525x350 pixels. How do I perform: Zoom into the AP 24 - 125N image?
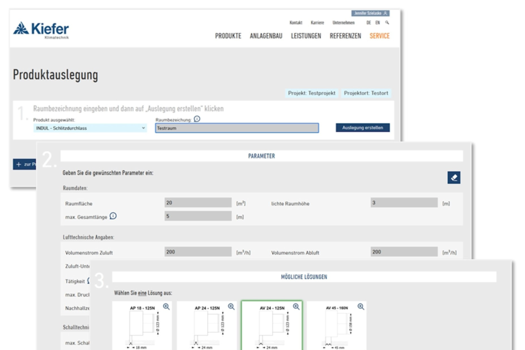pyautogui.click(x=231, y=307)
